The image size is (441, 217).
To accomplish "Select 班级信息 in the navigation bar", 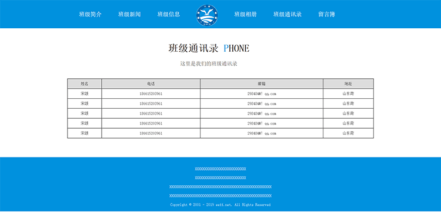I will pos(169,14).
